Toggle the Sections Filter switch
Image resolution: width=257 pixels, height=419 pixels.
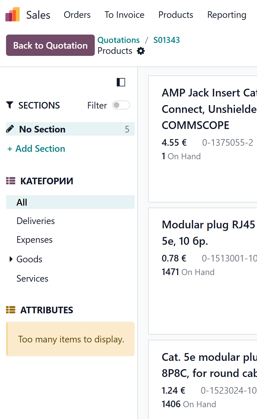(121, 105)
